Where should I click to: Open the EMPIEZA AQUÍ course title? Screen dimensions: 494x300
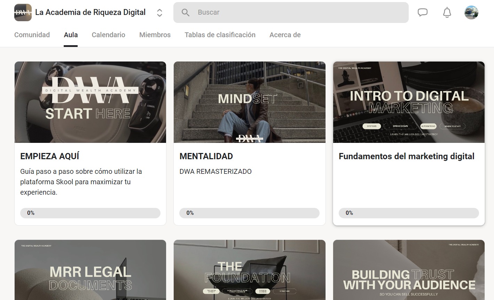(x=50, y=156)
